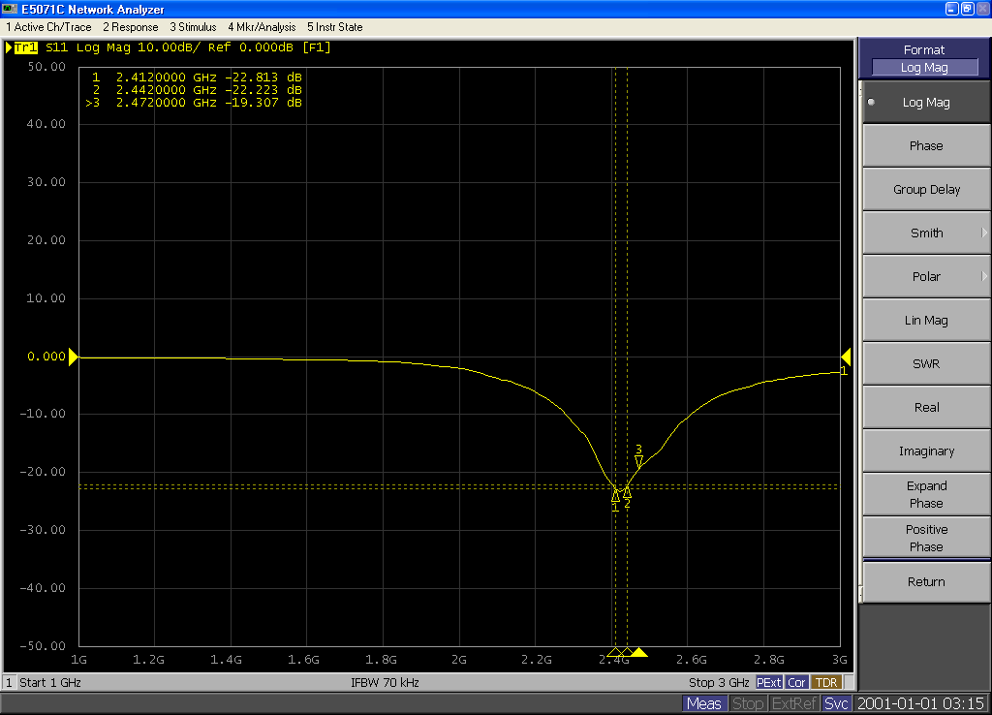The height and width of the screenshot is (715, 992).
Task: Open the Polar format submenu
Action: pos(924,276)
